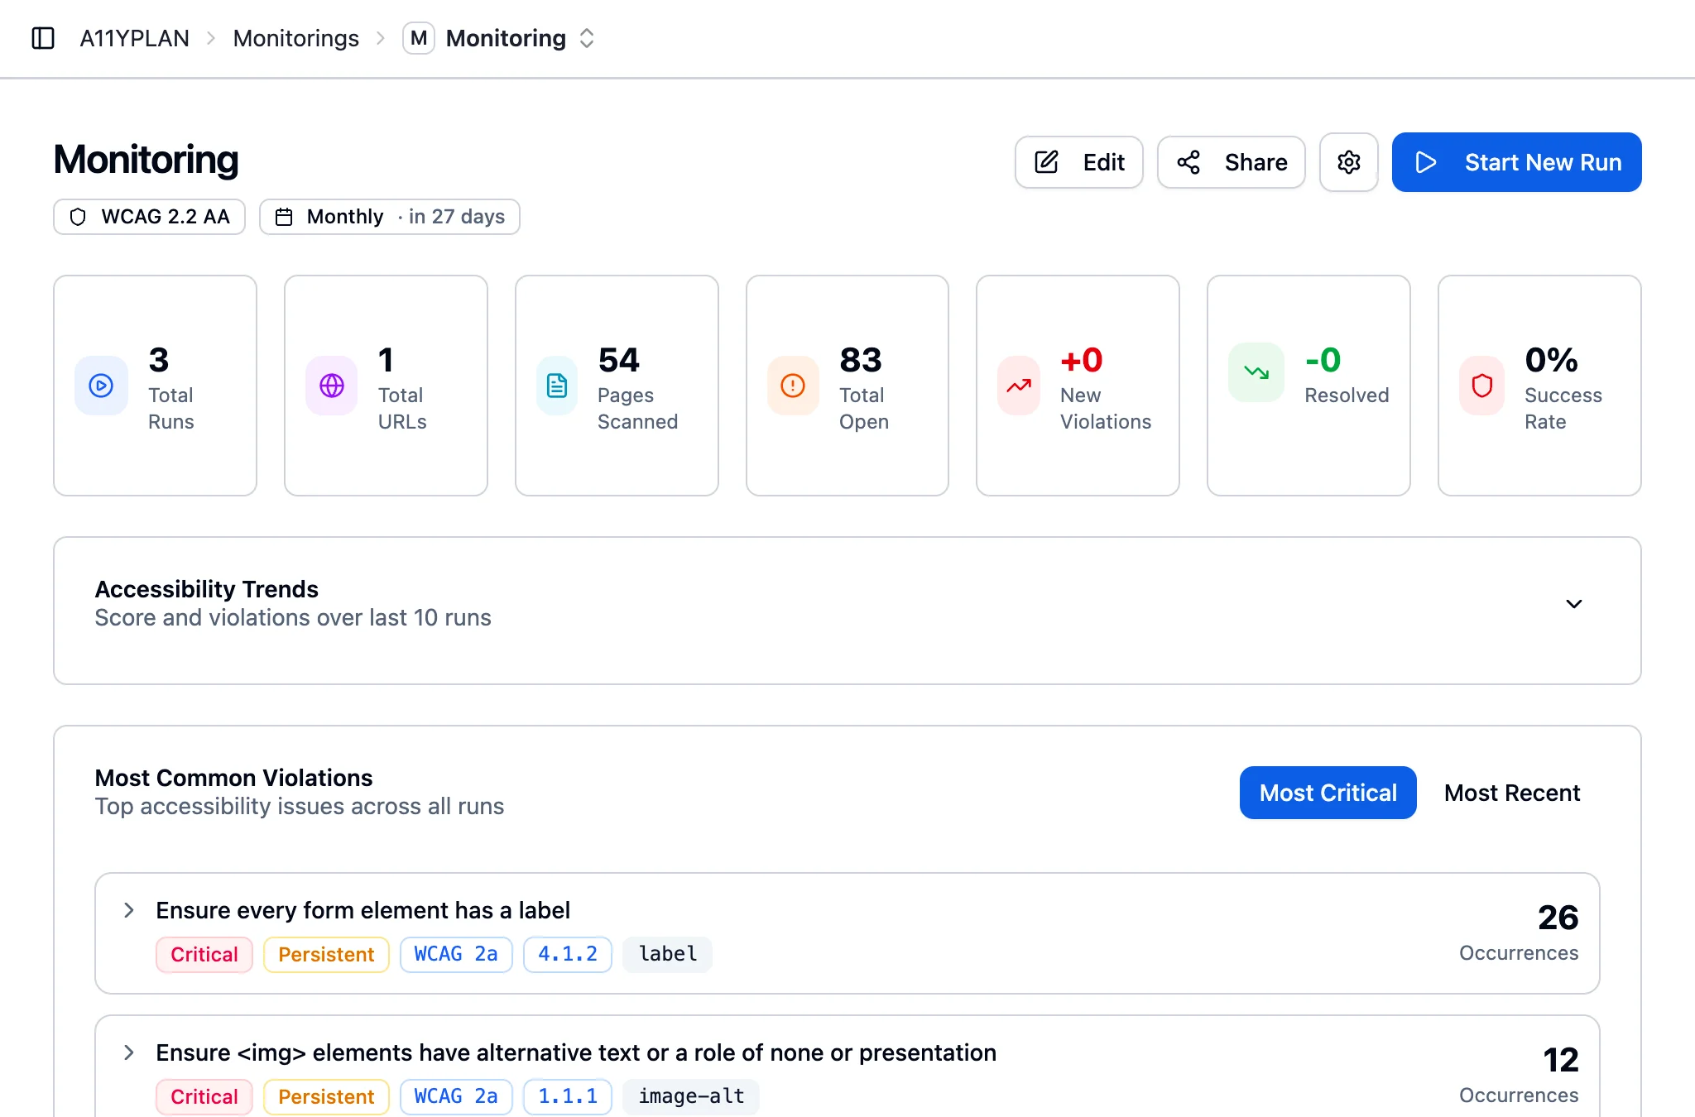This screenshot has height=1117, width=1695.
Task: Click the settings gear icon button
Action: (x=1348, y=162)
